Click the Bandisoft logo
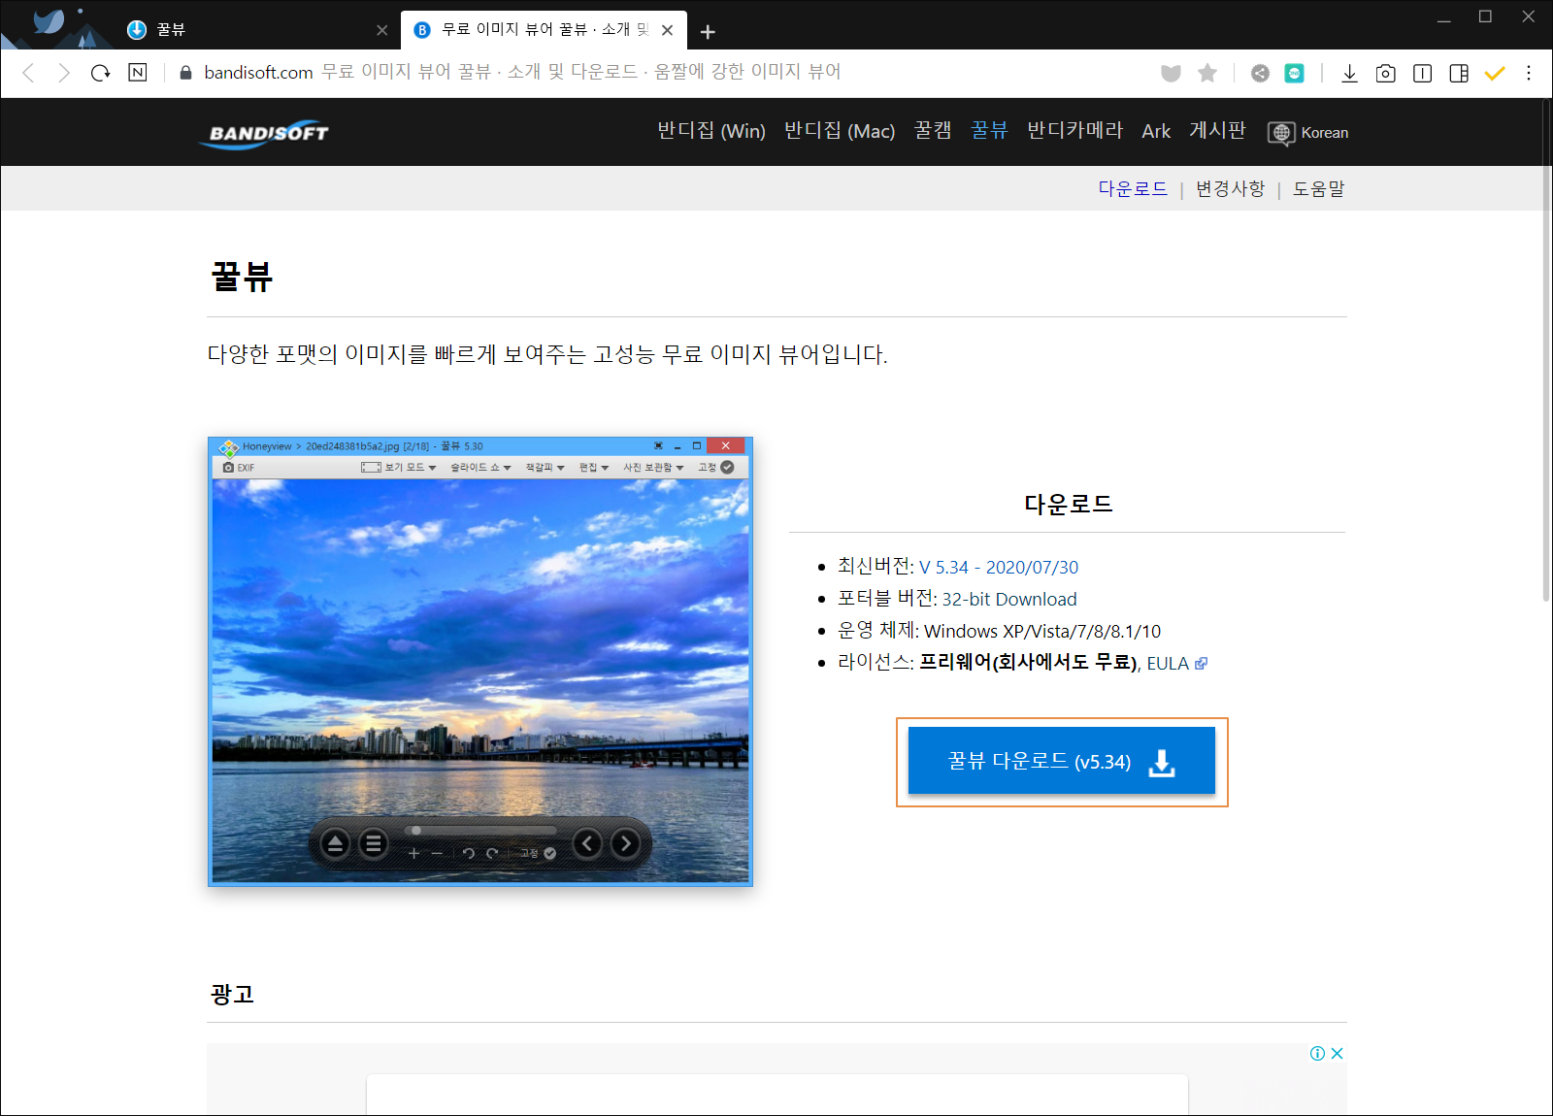The width and height of the screenshot is (1553, 1116). tap(264, 134)
